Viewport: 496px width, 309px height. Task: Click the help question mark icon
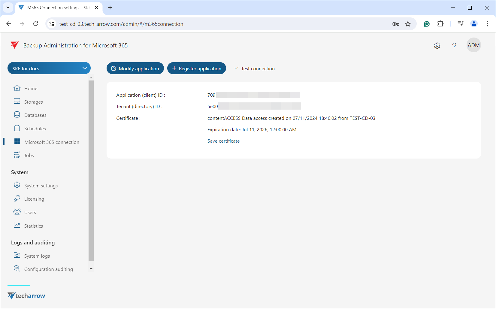pyautogui.click(x=454, y=46)
